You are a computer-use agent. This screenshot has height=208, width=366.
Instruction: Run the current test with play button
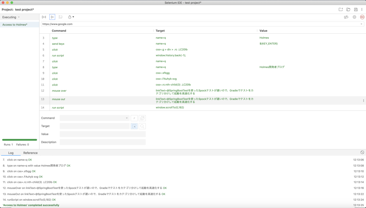coord(52,17)
